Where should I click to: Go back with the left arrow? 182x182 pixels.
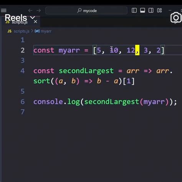[30, 10]
